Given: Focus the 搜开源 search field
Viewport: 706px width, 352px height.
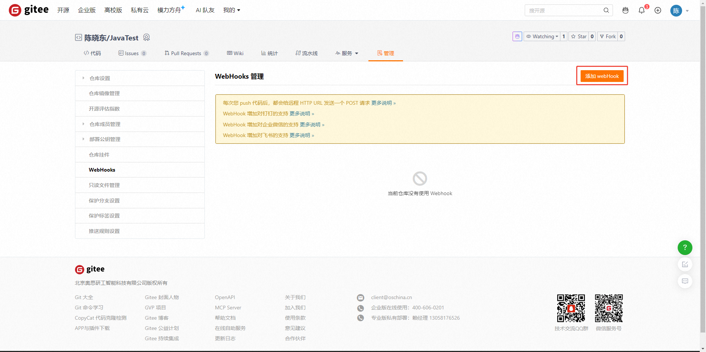Looking at the screenshot, I should 563,11.
